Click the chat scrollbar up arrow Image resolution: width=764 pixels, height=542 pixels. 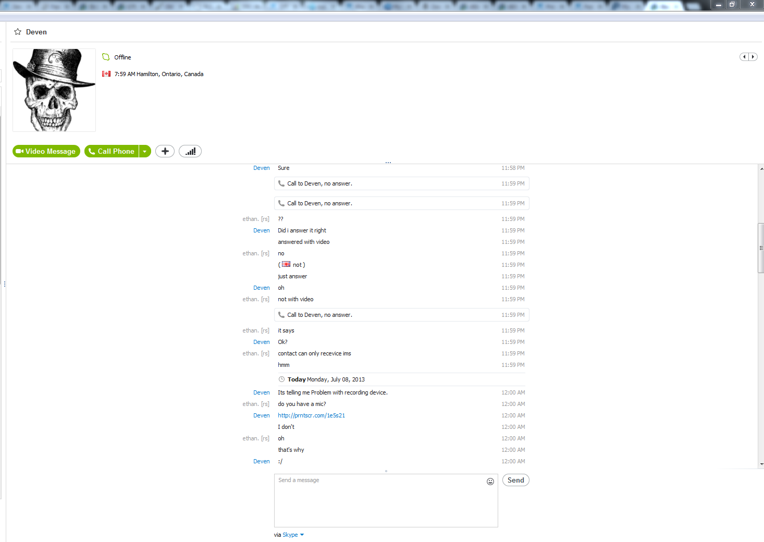pyautogui.click(x=761, y=169)
